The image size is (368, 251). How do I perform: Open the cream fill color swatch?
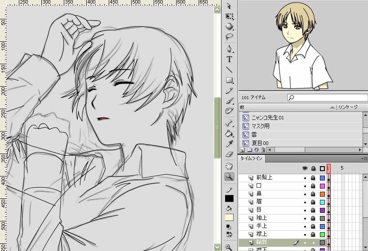tap(229, 217)
